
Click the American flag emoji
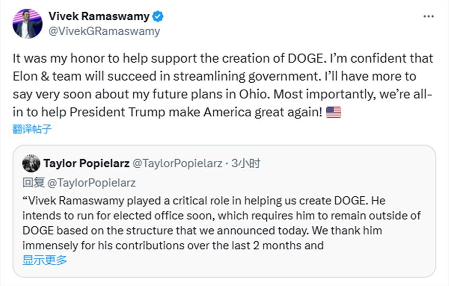tap(333, 112)
